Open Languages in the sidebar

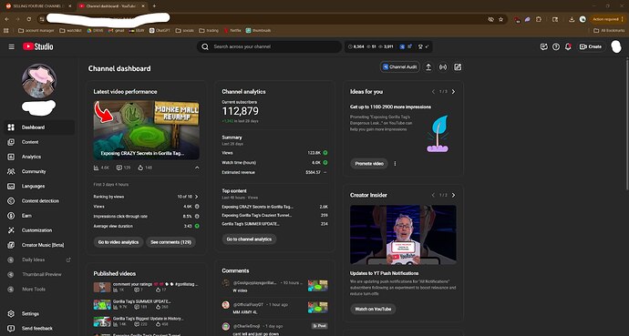[39, 187]
